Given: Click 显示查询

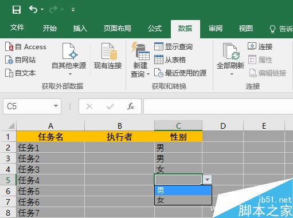Looking at the screenshot, I should click(x=173, y=46).
